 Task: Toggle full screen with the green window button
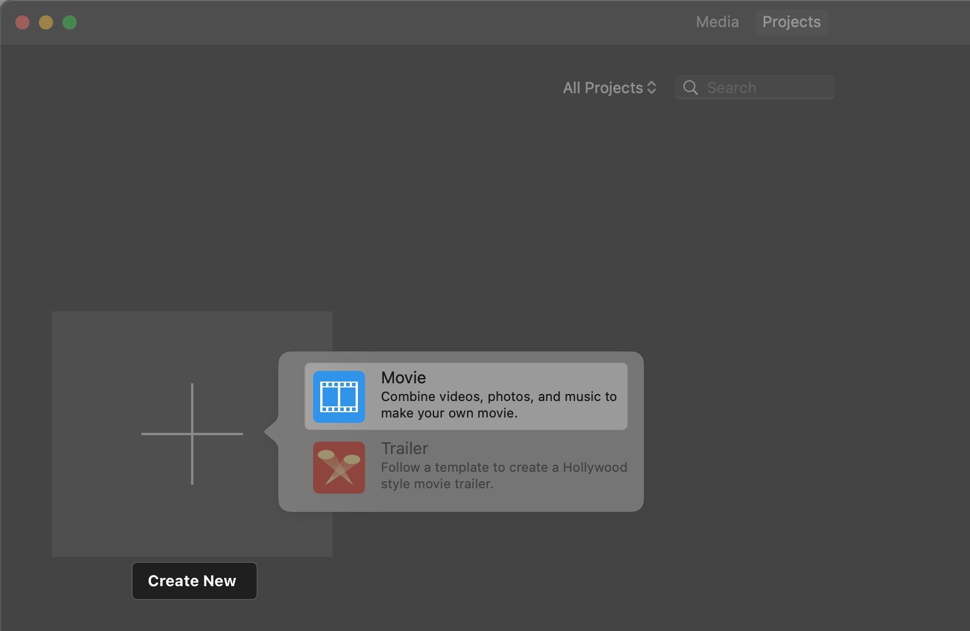pos(69,22)
